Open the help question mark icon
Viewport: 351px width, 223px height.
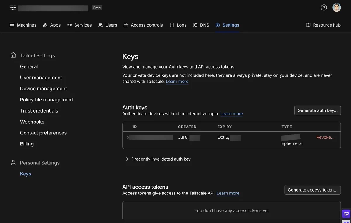[x=324, y=8]
